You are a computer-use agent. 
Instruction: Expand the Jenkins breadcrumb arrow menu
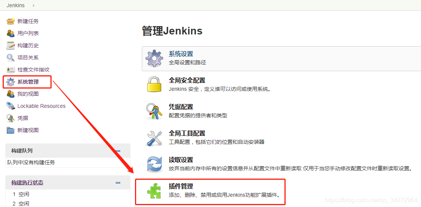33,5
